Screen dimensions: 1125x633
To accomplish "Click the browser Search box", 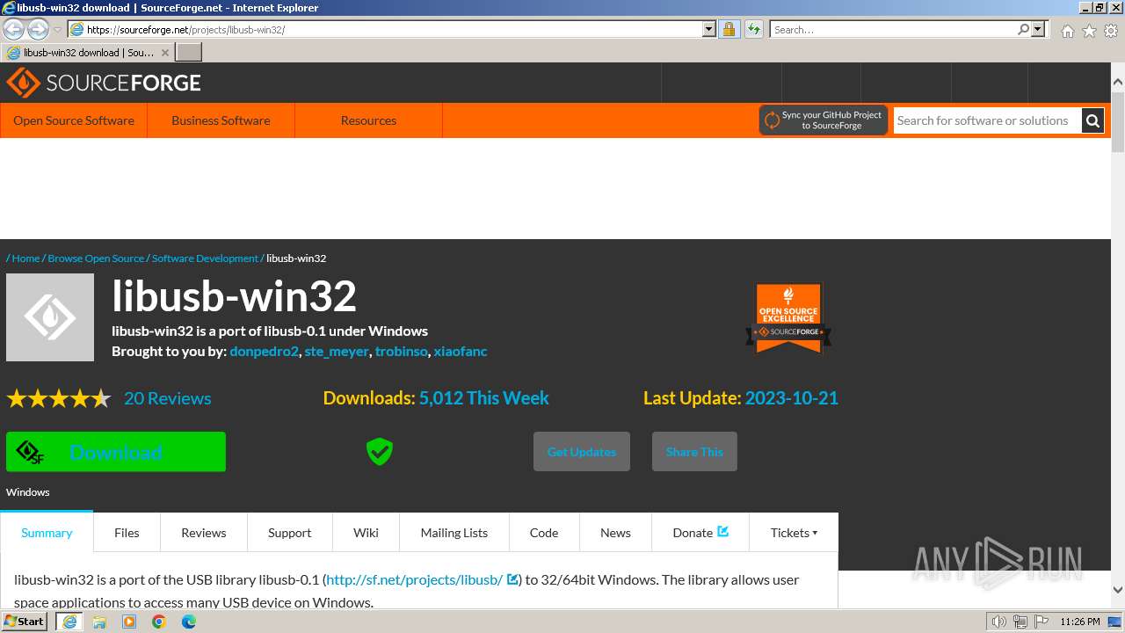I will coord(893,29).
